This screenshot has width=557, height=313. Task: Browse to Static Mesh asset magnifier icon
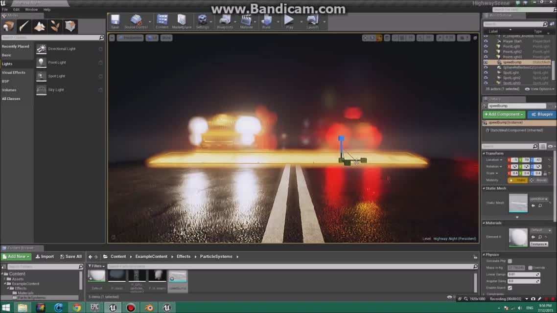click(x=540, y=206)
